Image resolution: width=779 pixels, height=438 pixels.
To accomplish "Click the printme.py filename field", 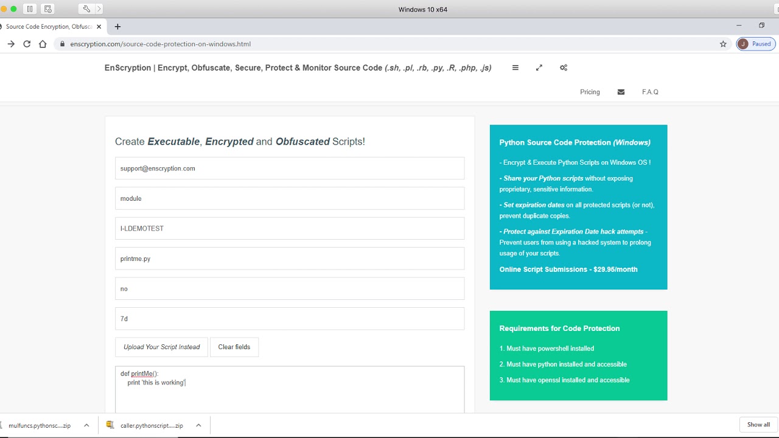I will (290, 259).
